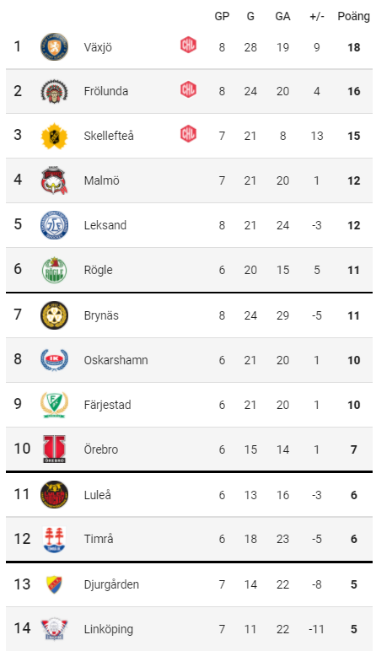Click the Brynäs black and gold logo
The width and height of the screenshot is (376, 651).
[54, 315]
